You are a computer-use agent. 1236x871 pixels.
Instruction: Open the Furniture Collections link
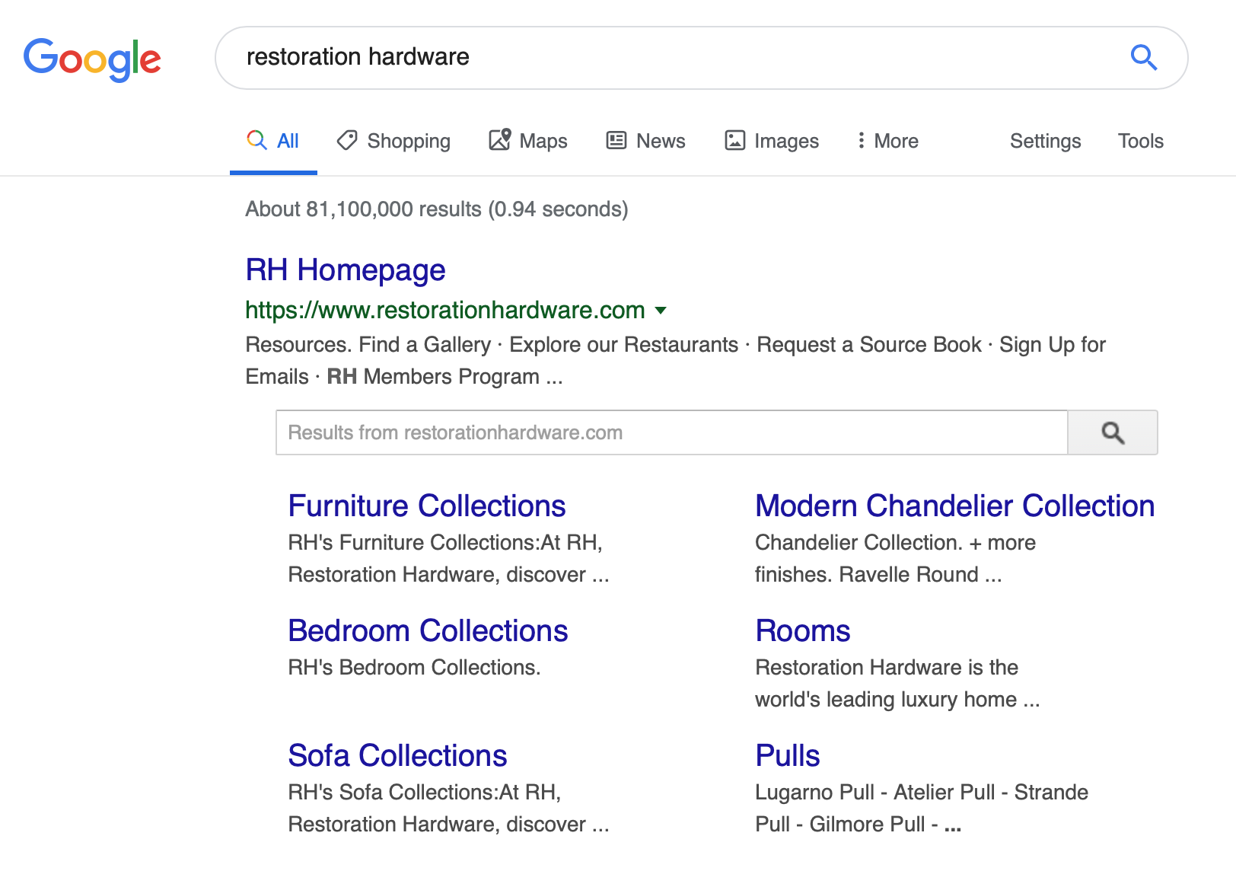(x=426, y=506)
